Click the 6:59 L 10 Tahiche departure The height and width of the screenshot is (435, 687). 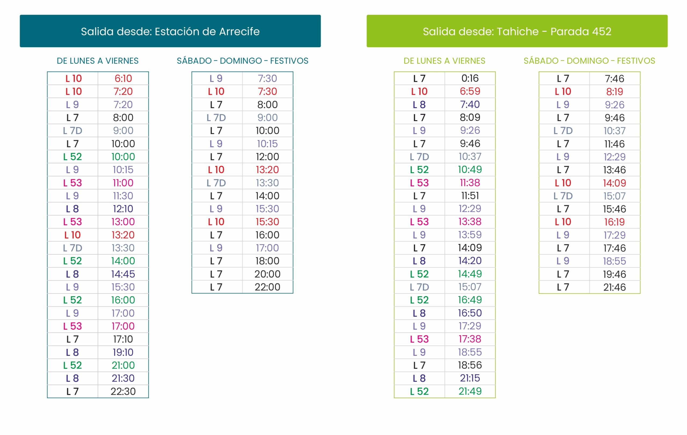point(470,91)
